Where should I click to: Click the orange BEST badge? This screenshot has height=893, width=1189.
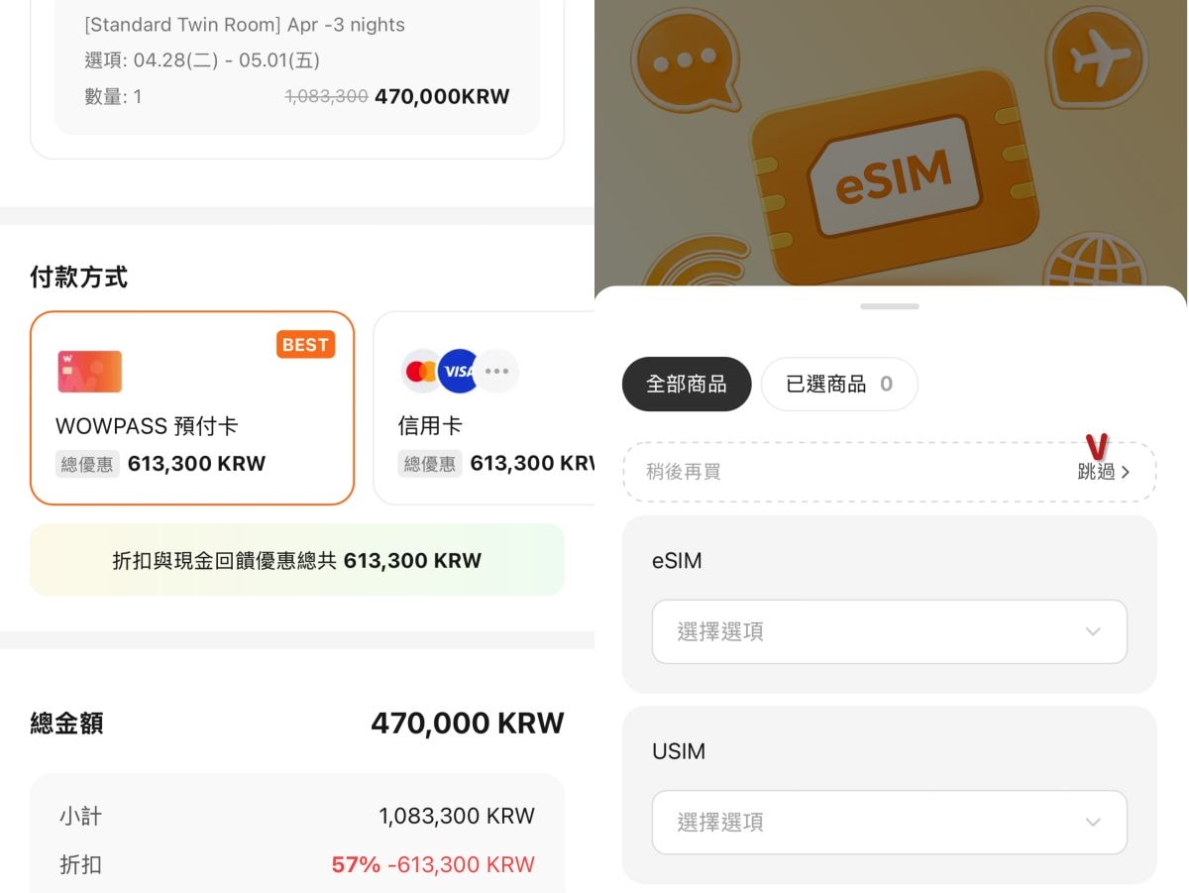pyautogui.click(x=305, y=344)
